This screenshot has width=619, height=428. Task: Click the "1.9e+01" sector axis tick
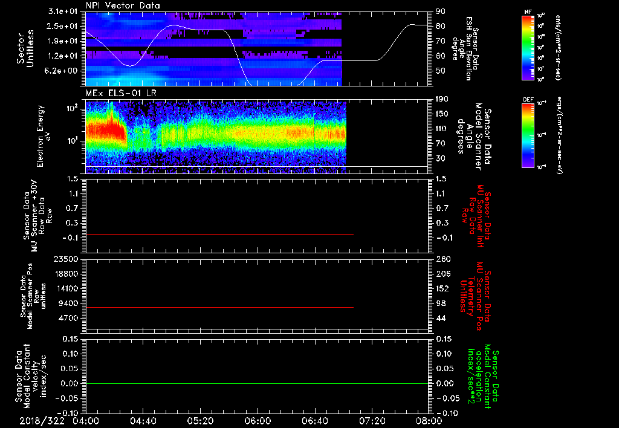[x=62, y=41]
